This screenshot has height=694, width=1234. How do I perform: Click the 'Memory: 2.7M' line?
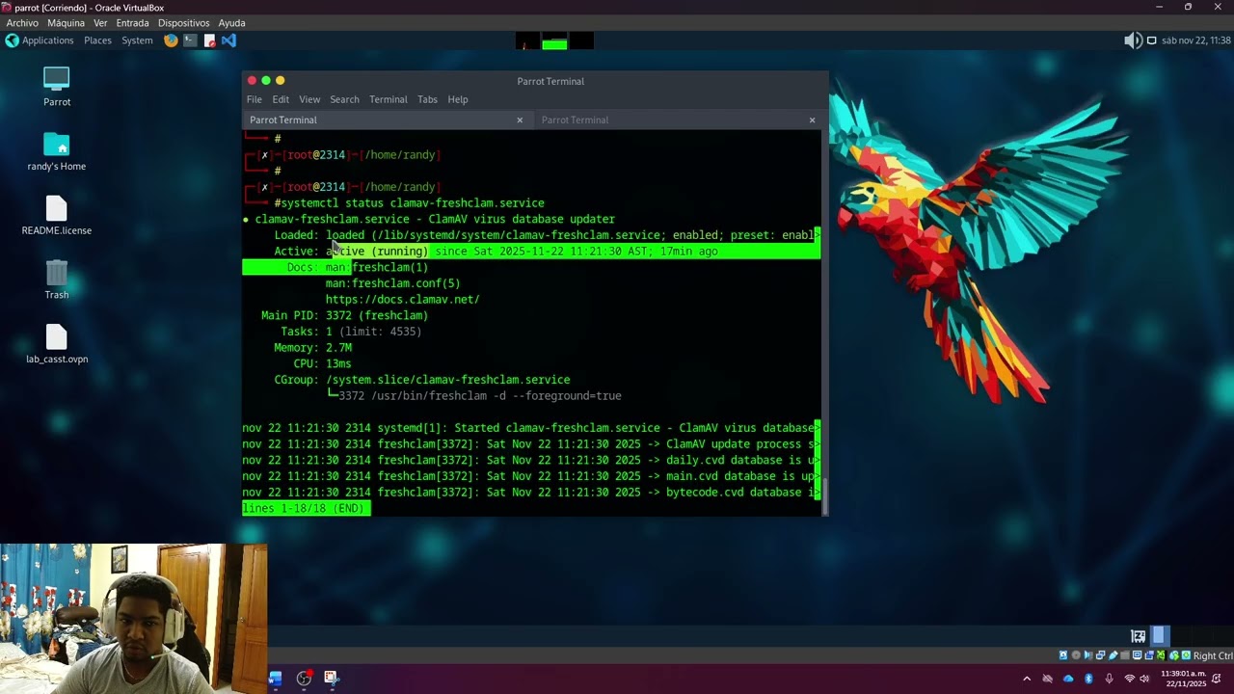(x=312, y=348)
